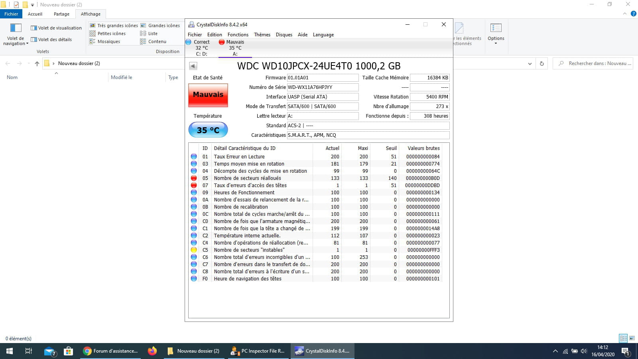Toggle Volet de visualisation pane
The height and width of the screenshot is (359, 638).
[56, 28]
